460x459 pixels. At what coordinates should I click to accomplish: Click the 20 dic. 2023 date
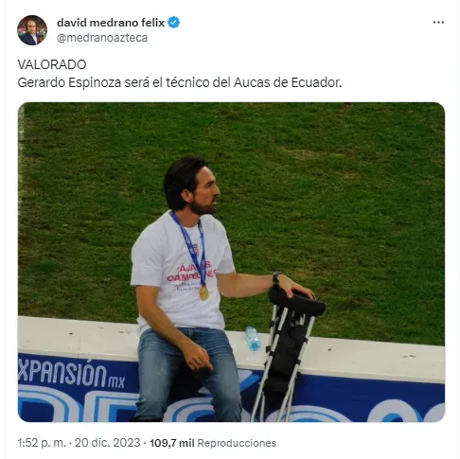[x=107, y=443]
